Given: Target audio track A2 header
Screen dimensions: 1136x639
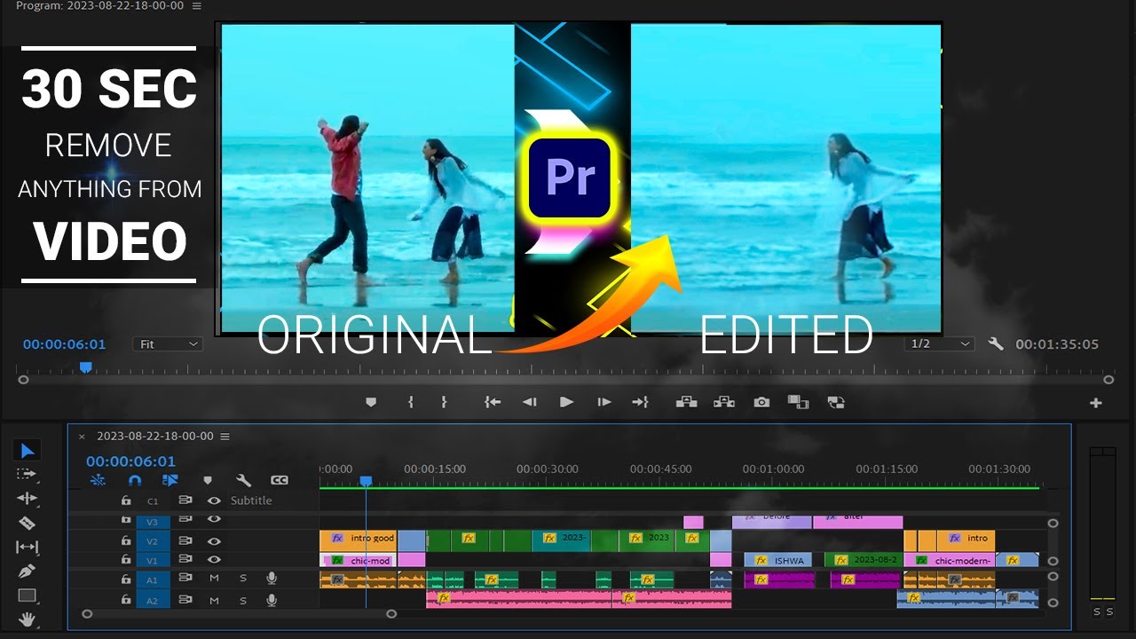Looking at the screenshot, I should tap(153, 601).
